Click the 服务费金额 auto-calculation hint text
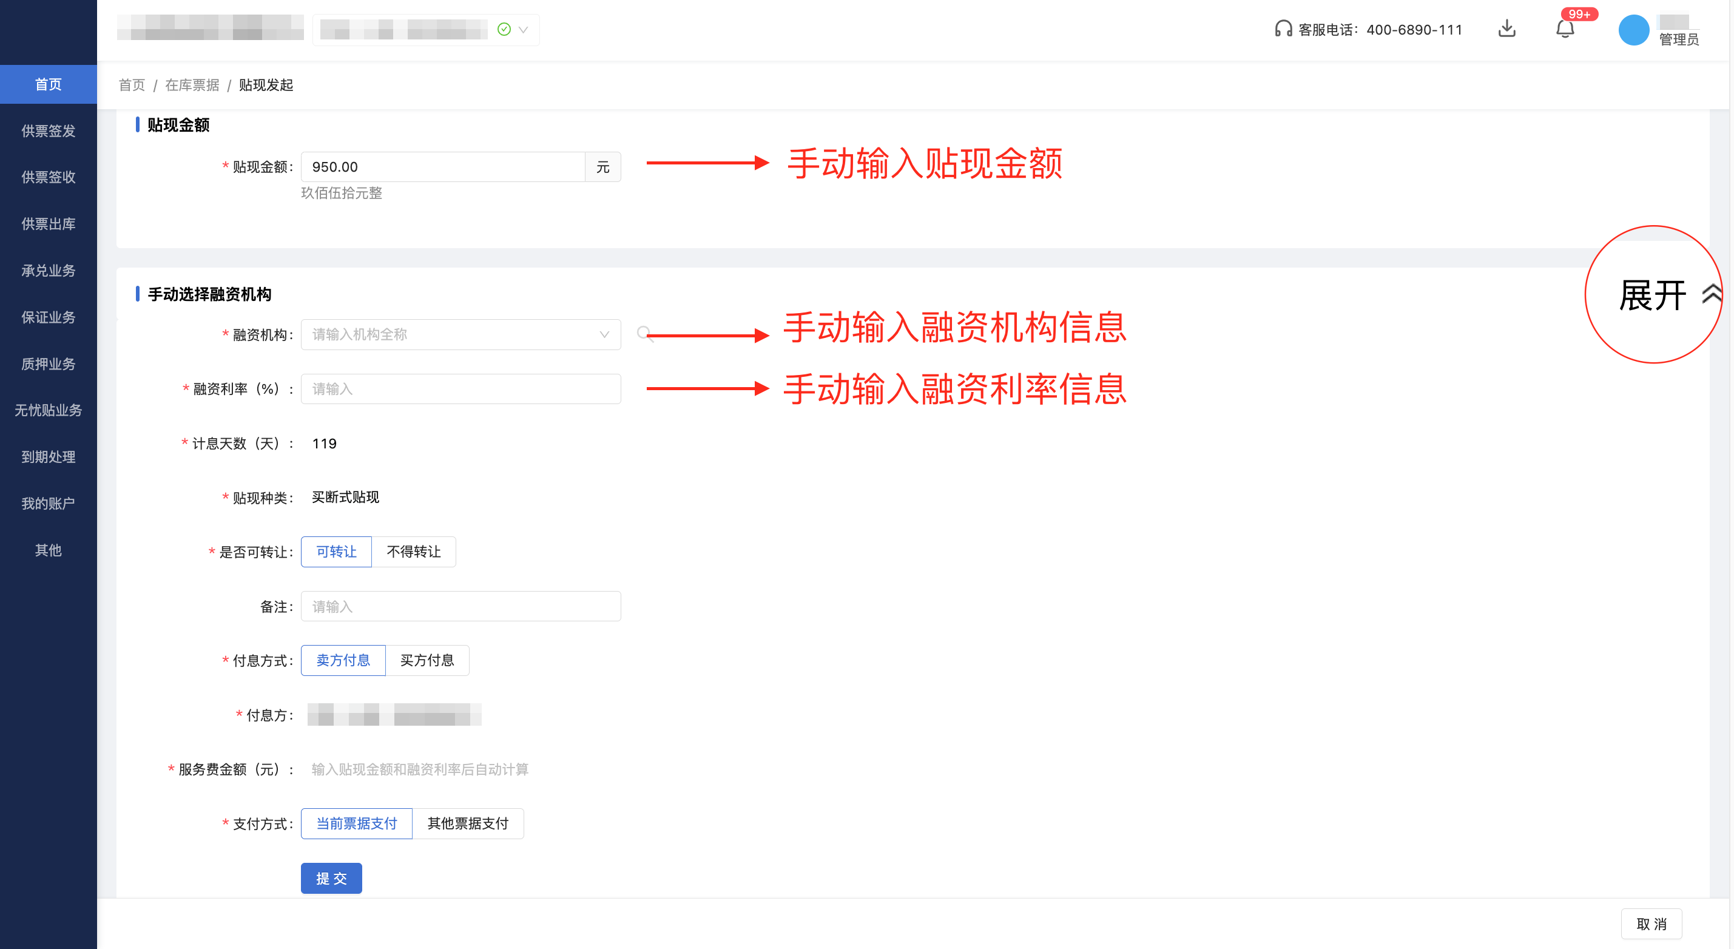Screen dimensions: 1734x949 (420, 769)
